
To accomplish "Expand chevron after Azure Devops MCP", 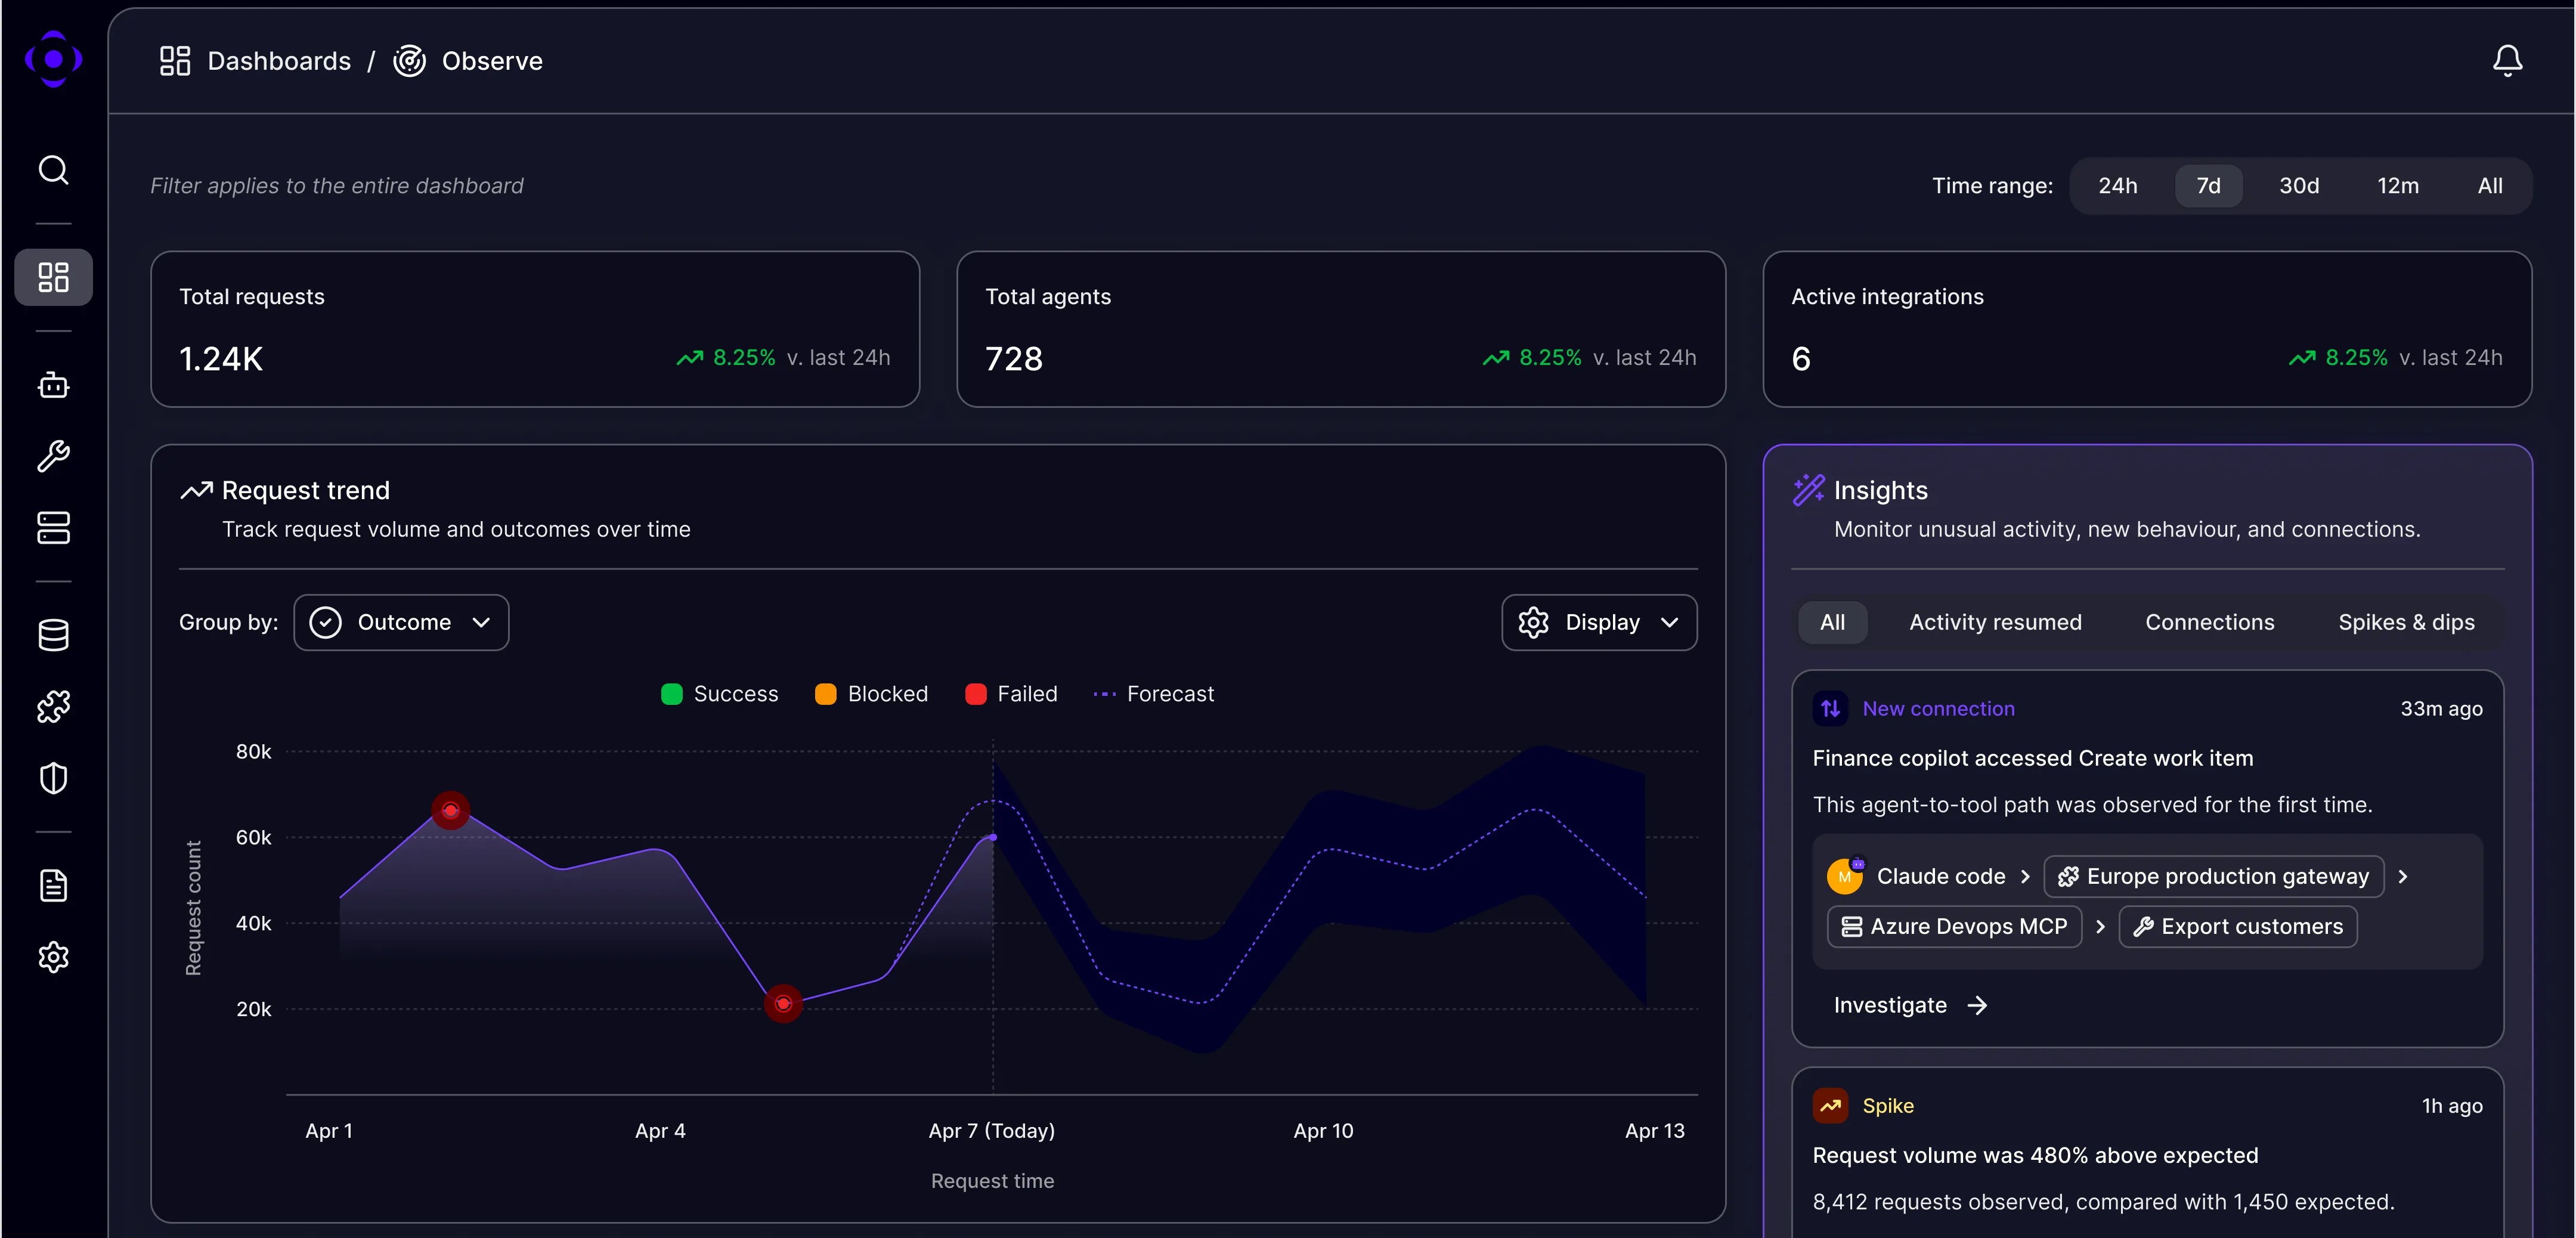I will point(2100,926).
